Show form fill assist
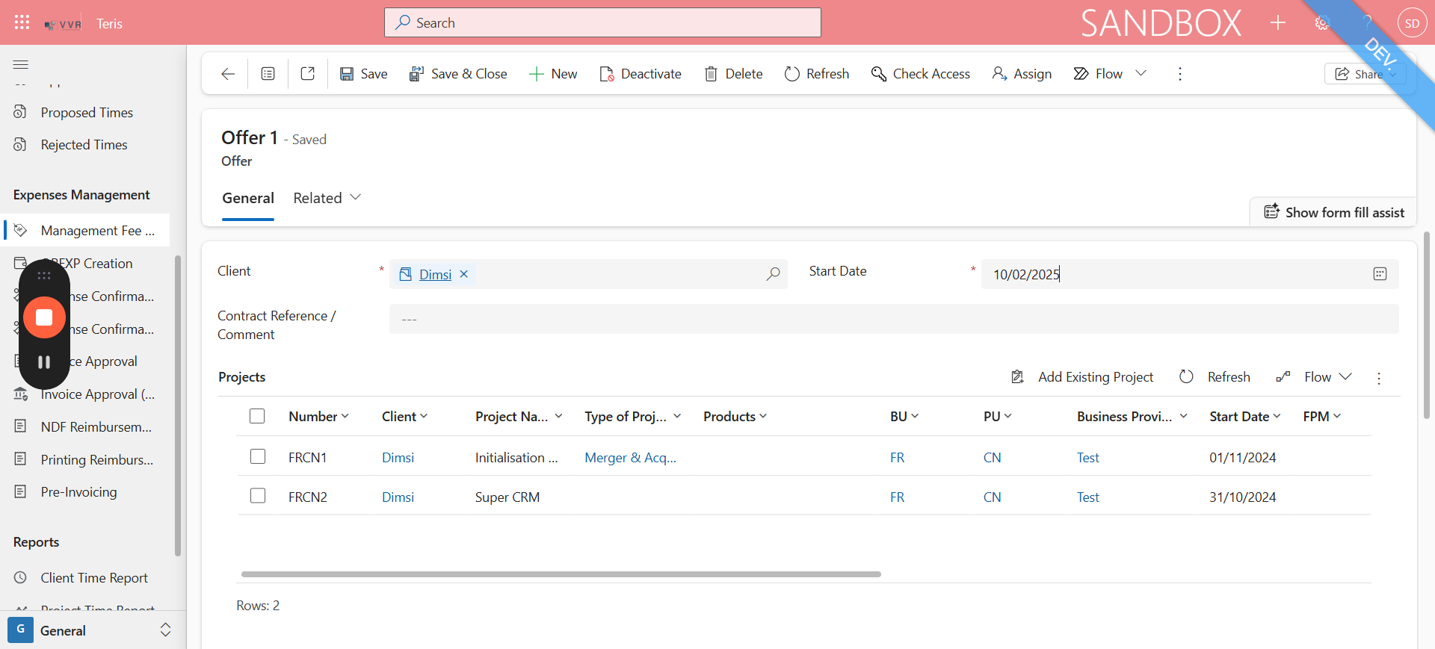Image resolution: width=1435 pixels, height=649 pixels. (x=1334, y=212)
